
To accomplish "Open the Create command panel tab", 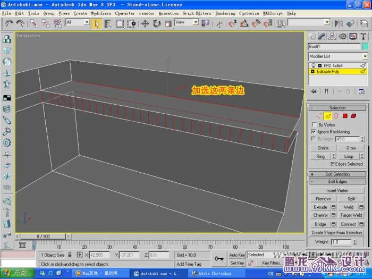I will (x=311, y=37).
